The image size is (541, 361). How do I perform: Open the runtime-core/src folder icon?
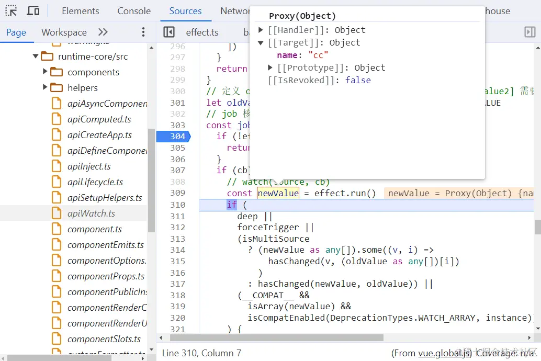point(47,56)
